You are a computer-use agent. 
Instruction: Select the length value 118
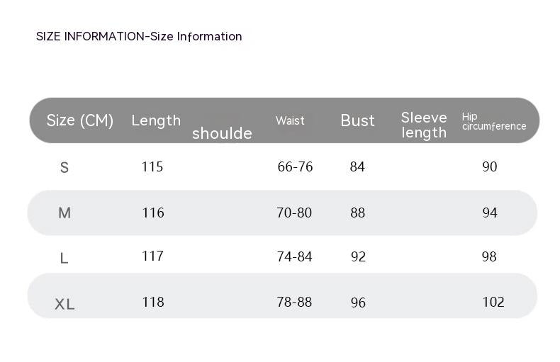[153, 302]
